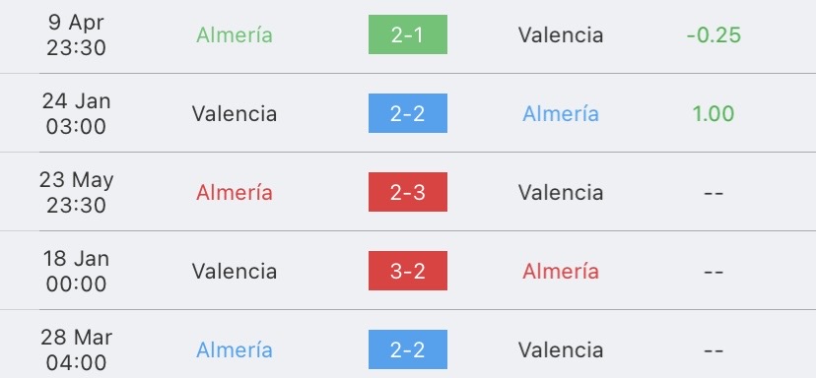Screen dimensions: 816x378
Task: Select Valencia away team on 23 May
Action: (x=561, y=192)
